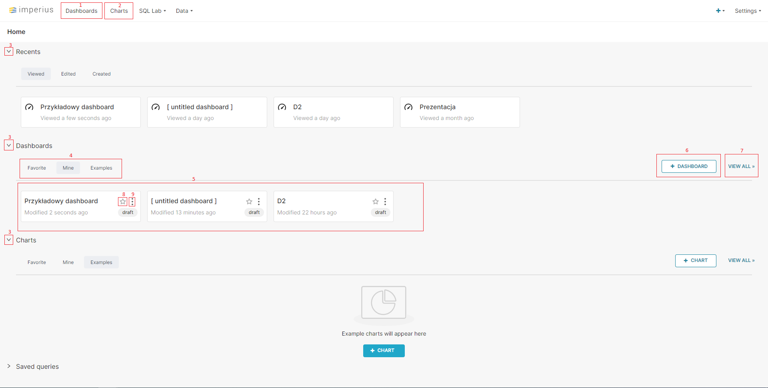The width and height of the screenshot is (768, 388).
Task: Select Favorite tab under Dashboards
Action: point(37,168)
